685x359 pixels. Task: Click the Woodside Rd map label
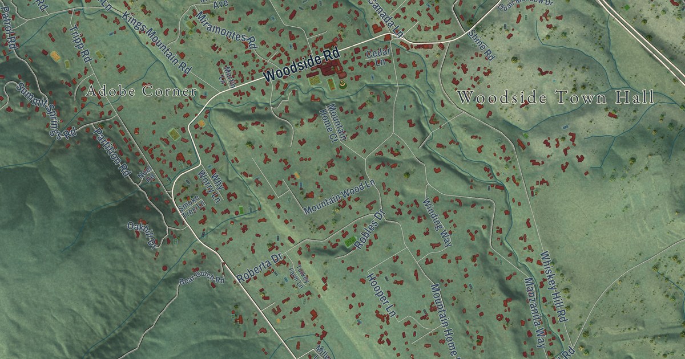point(301,64)
